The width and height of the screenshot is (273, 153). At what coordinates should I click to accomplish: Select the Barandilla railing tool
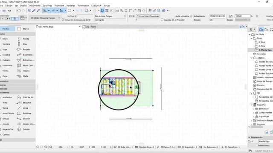click(x=25, y=55)
